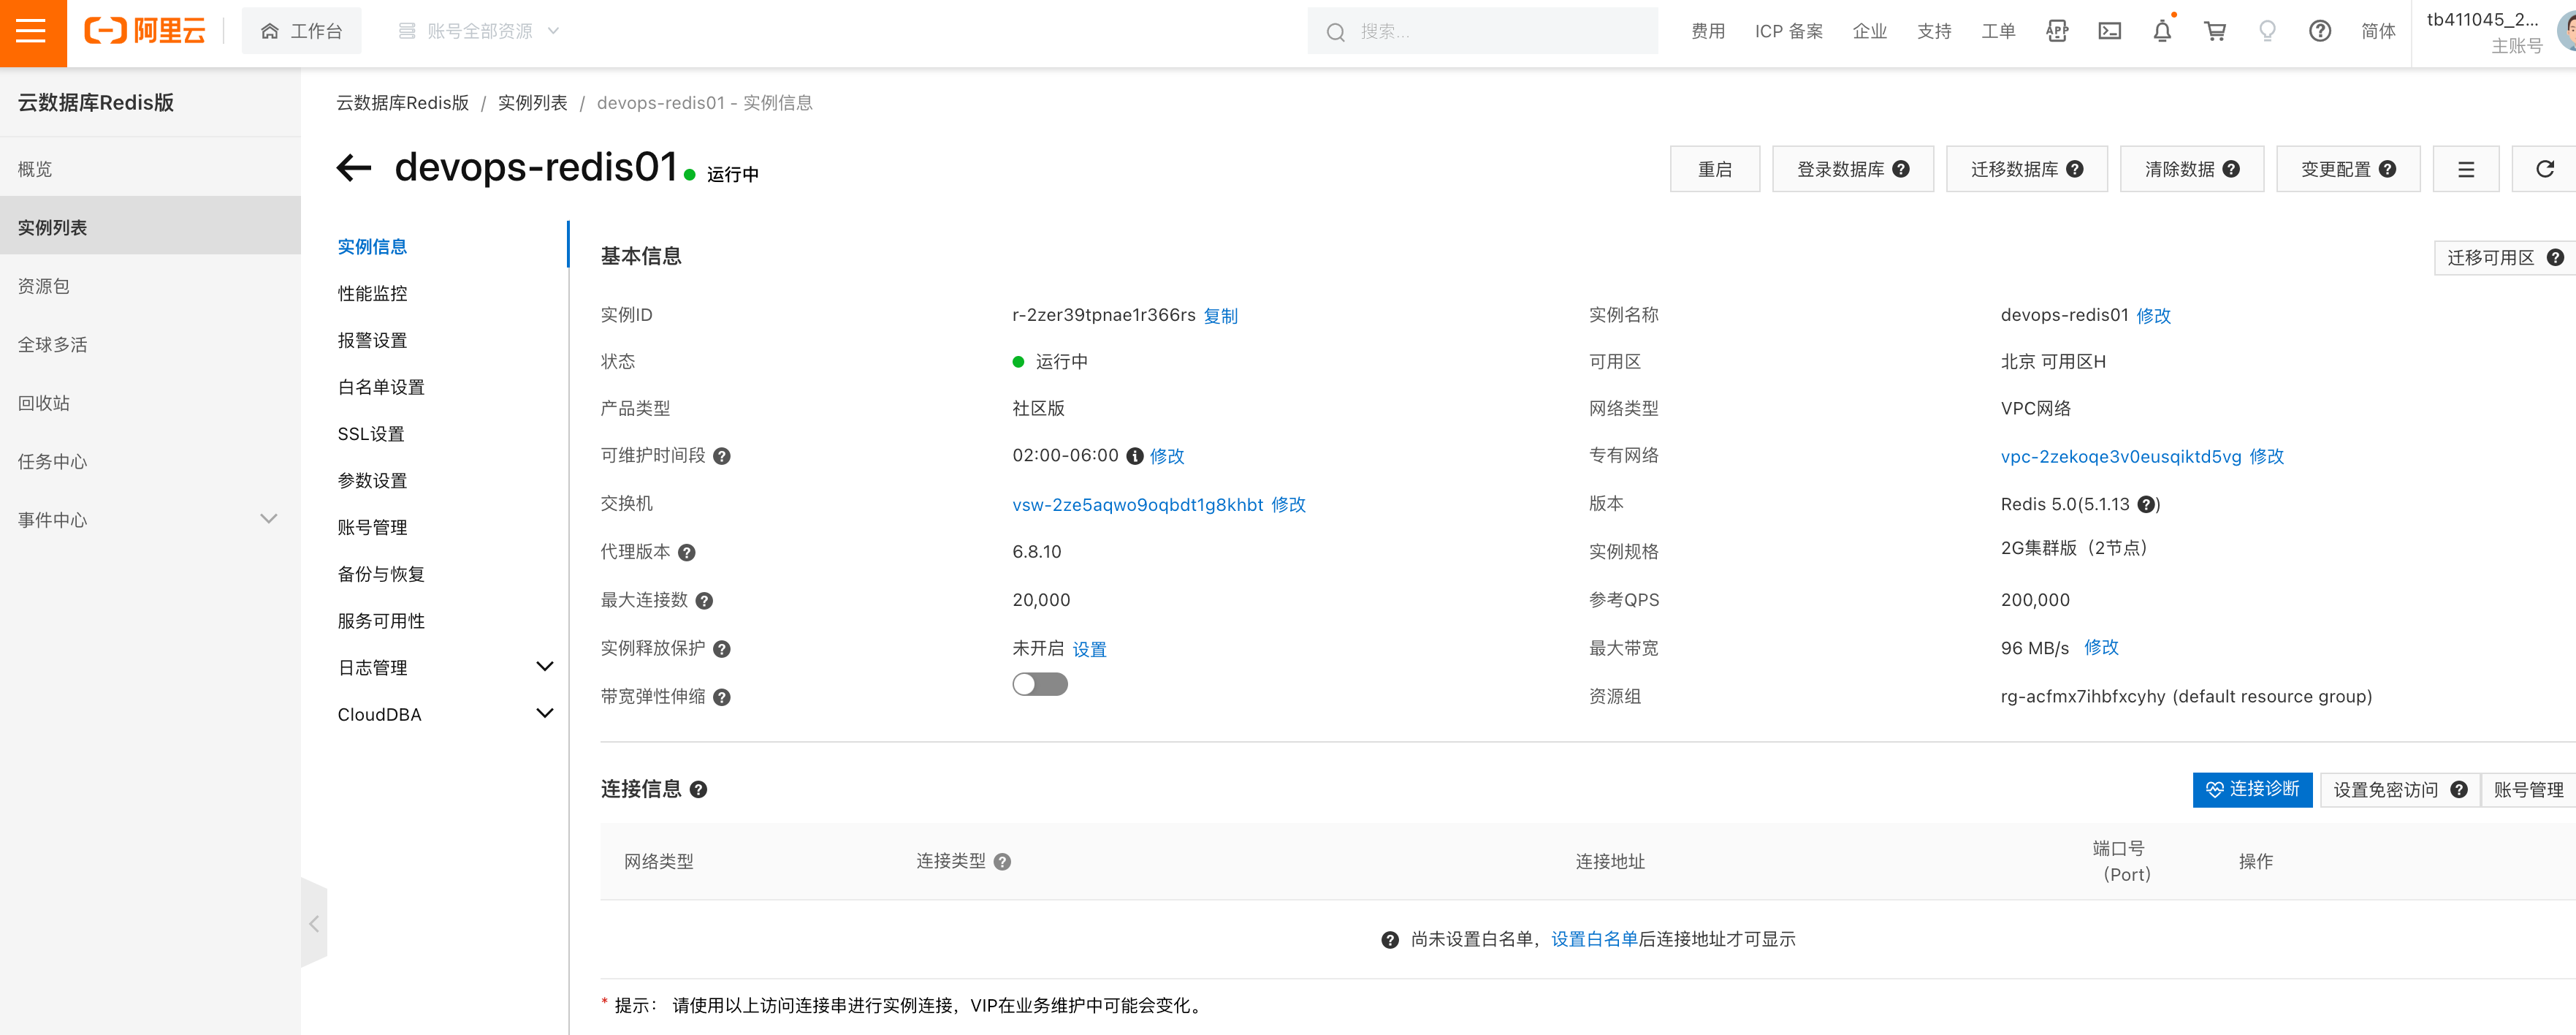2576x1035 pixels.
Task: Open the shopping cart icon
Action: pos(2215,32)
